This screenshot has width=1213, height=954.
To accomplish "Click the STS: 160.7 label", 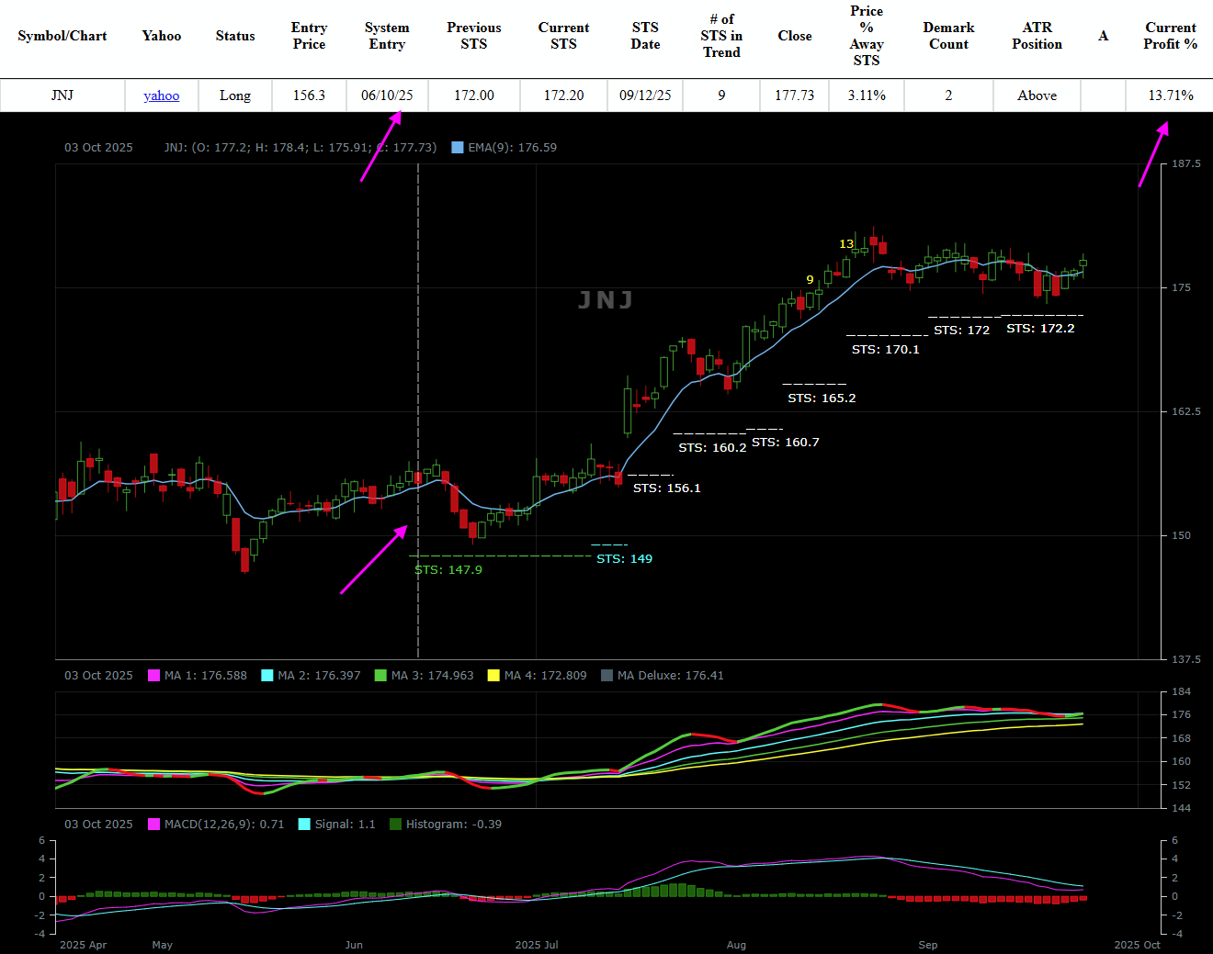I will click(786, 443).
